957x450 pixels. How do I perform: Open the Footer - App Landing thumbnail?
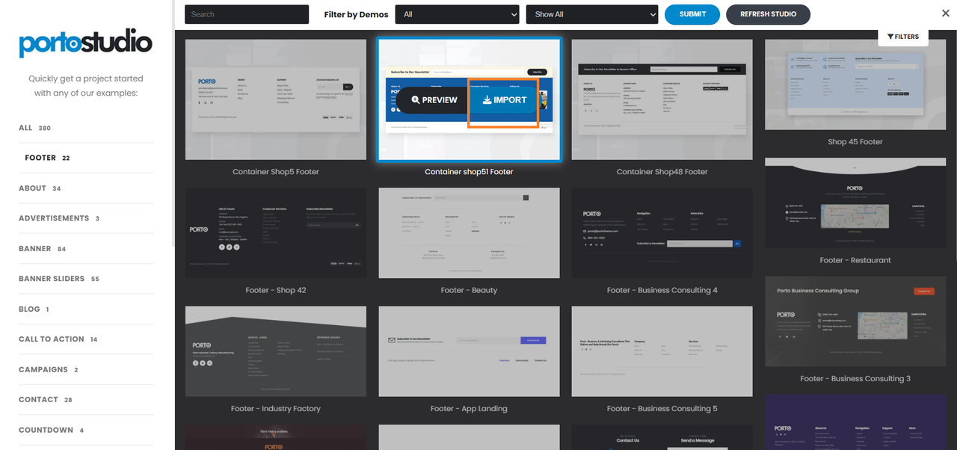[469, 351]
